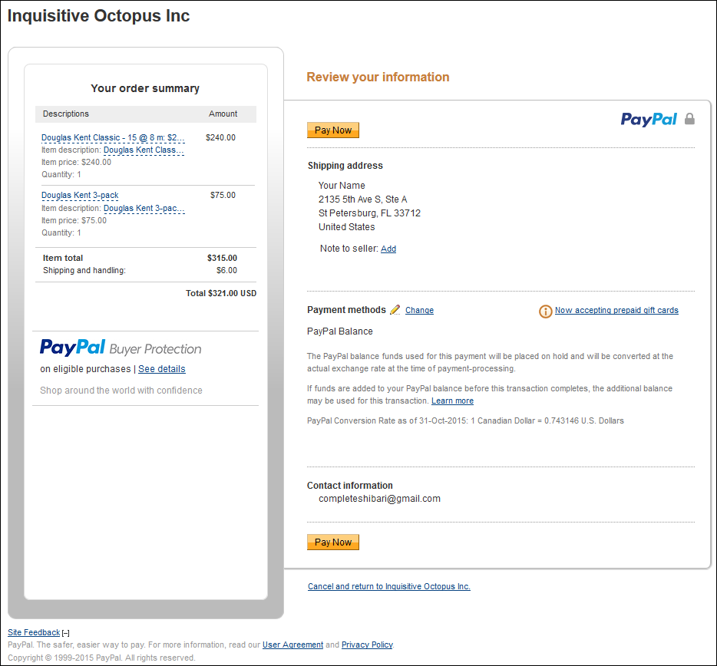717x666 pixels.
Task: Click the Shipping and handling label
Action: coord(84,271)
